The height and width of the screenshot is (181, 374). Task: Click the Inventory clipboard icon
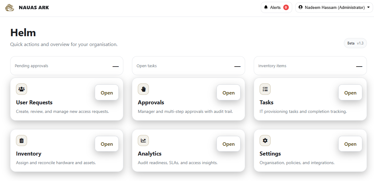tap(22, 141)
